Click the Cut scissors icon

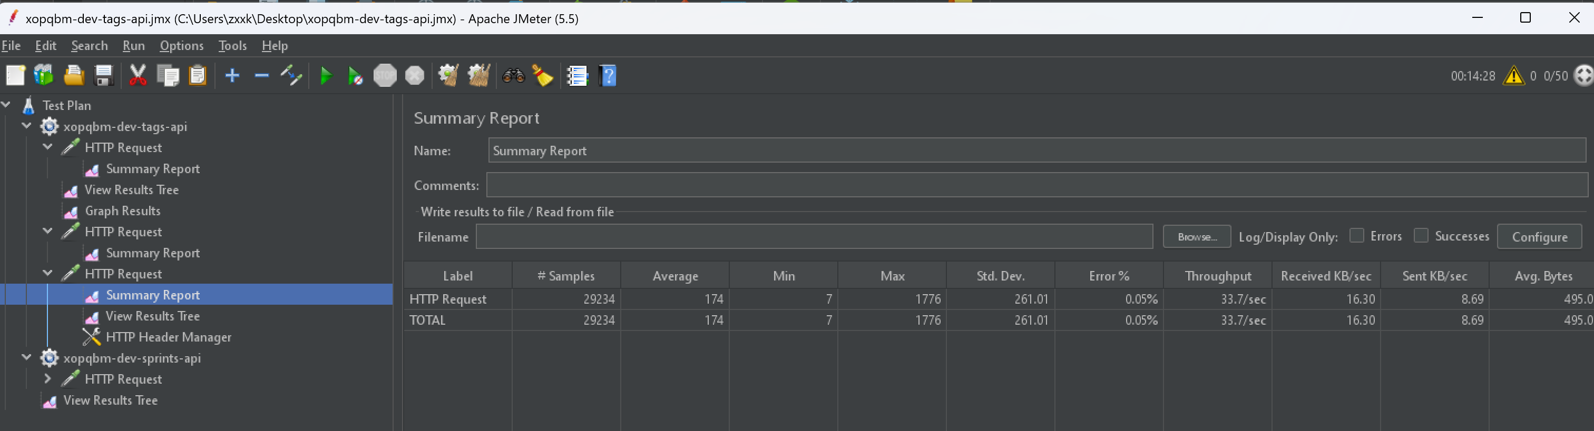(x=138, y=76)
